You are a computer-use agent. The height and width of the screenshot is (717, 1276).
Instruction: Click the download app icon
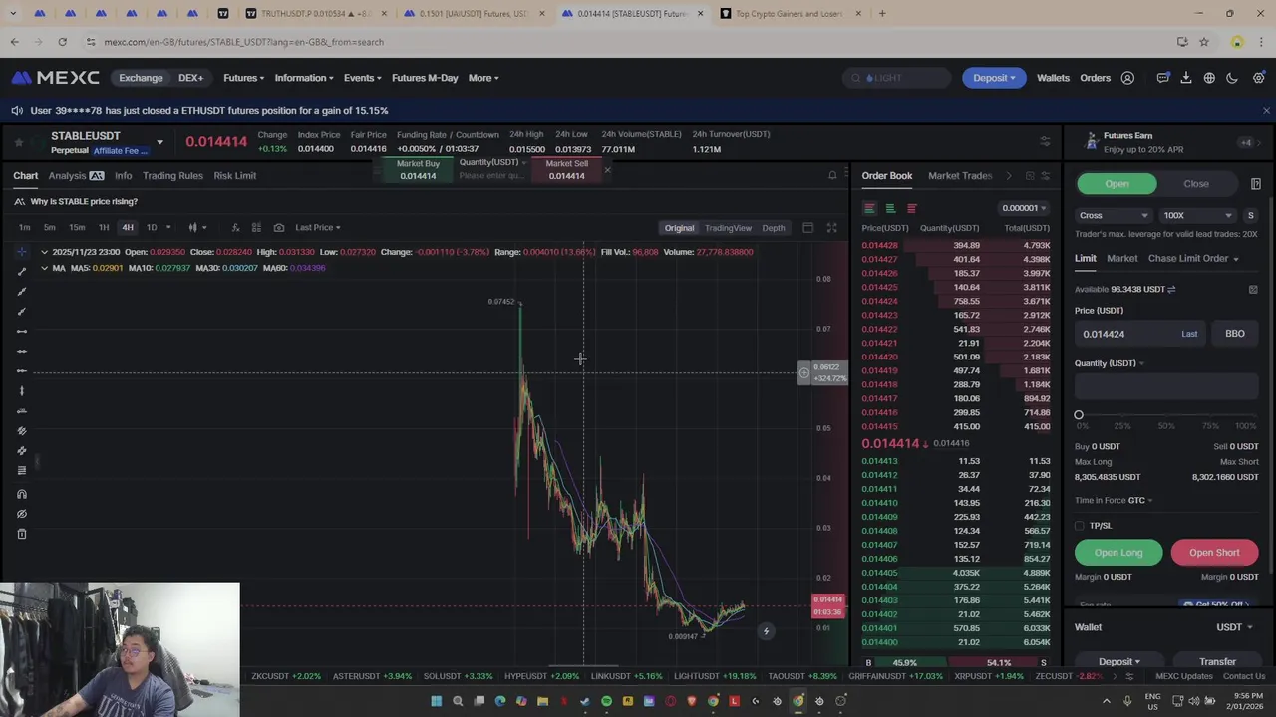(x=1185, y=78)
